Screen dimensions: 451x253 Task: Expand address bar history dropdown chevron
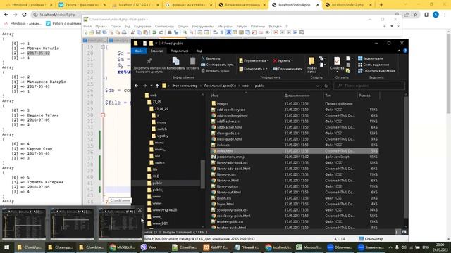click(318, 86)
